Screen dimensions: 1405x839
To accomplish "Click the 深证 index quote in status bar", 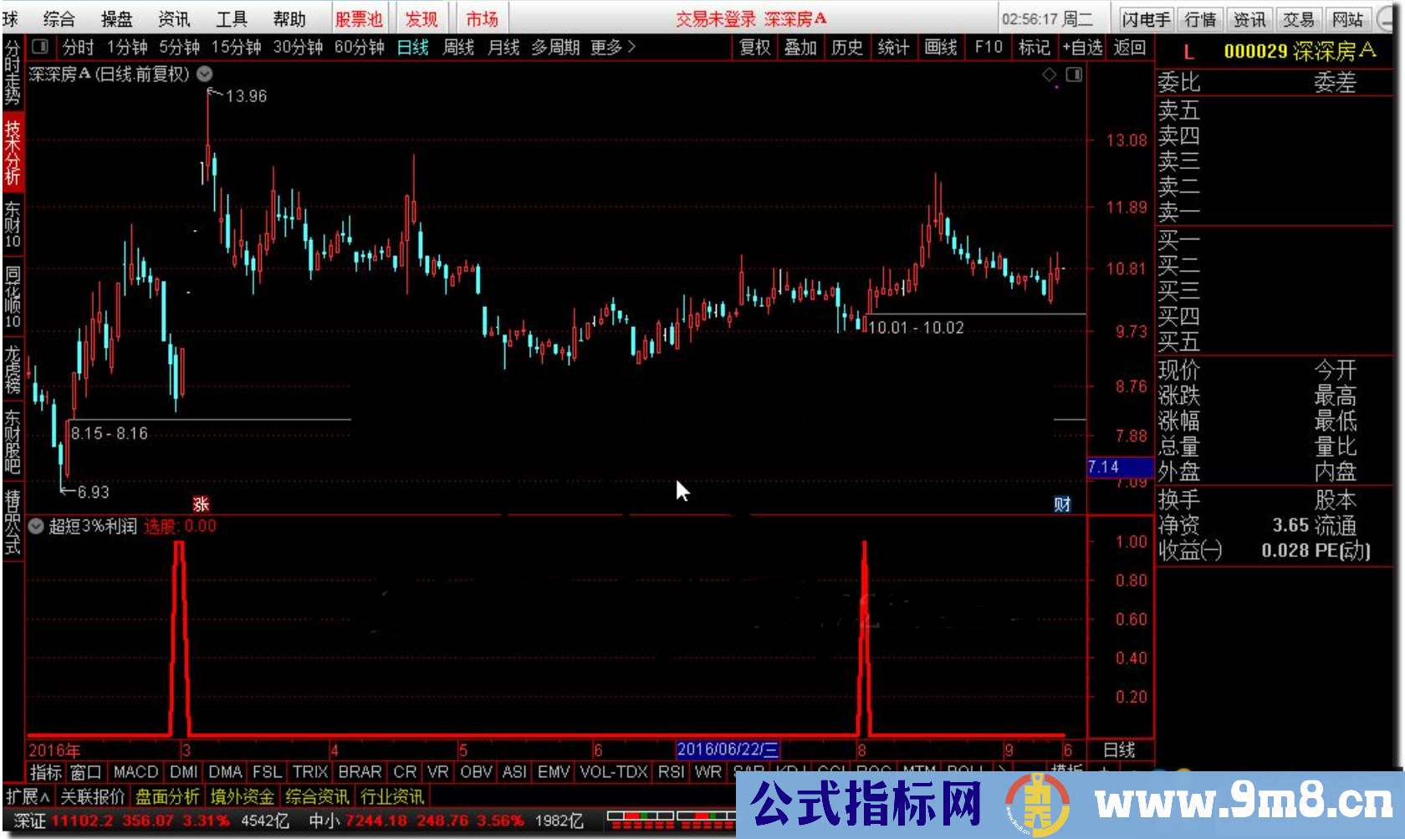I will 31,821.
